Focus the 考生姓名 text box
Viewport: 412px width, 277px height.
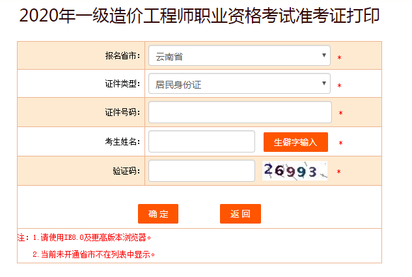tap(201, 141)
